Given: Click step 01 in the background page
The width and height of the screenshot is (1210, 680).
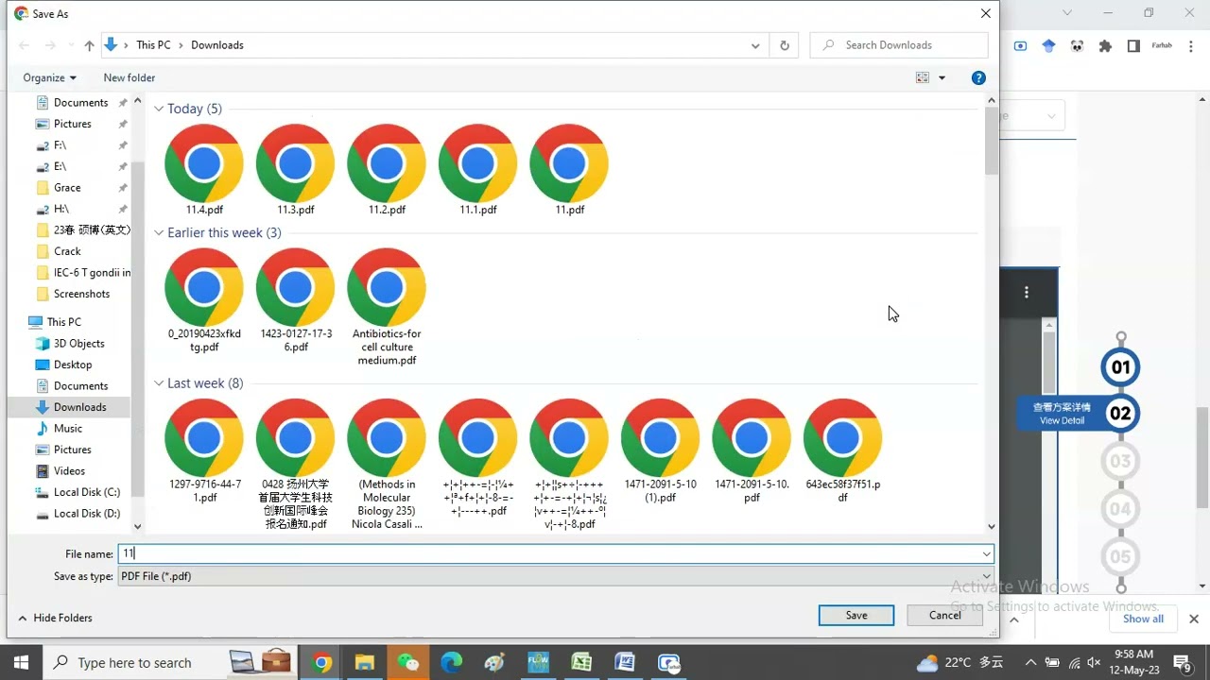Looking at the screenshot, I should click(1120, 367).
